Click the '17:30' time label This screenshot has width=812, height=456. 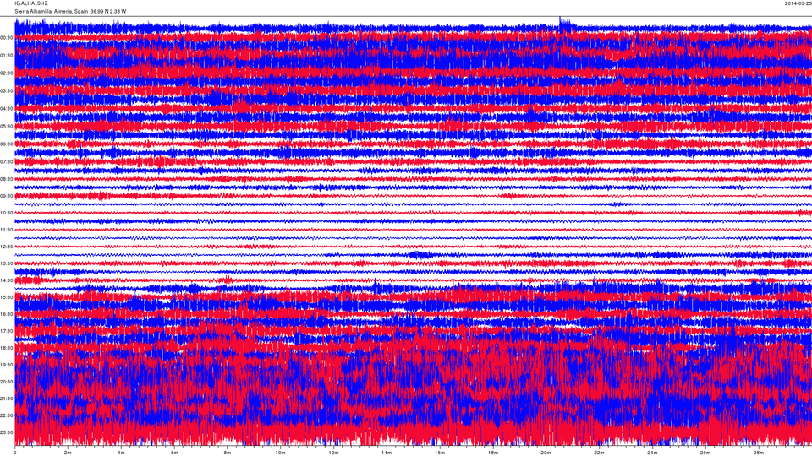pyautogui.click(x=7, y=331)
